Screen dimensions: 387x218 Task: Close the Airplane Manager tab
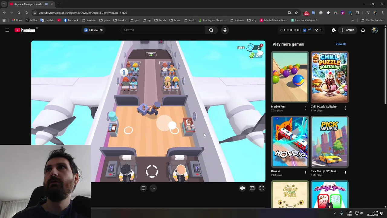[52, 4]
